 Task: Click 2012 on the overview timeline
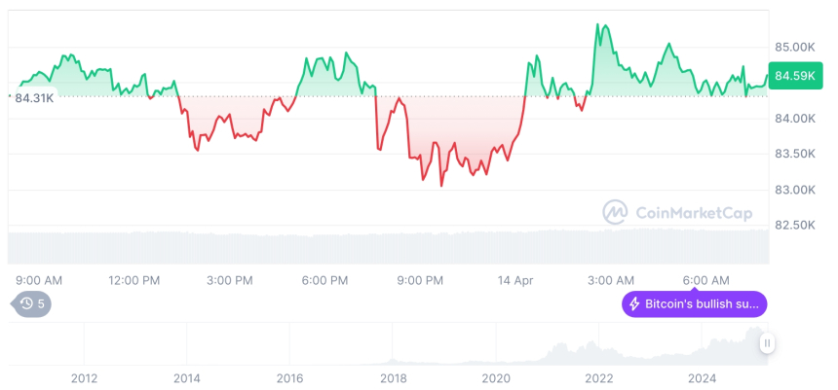click(x=84, y=377)
